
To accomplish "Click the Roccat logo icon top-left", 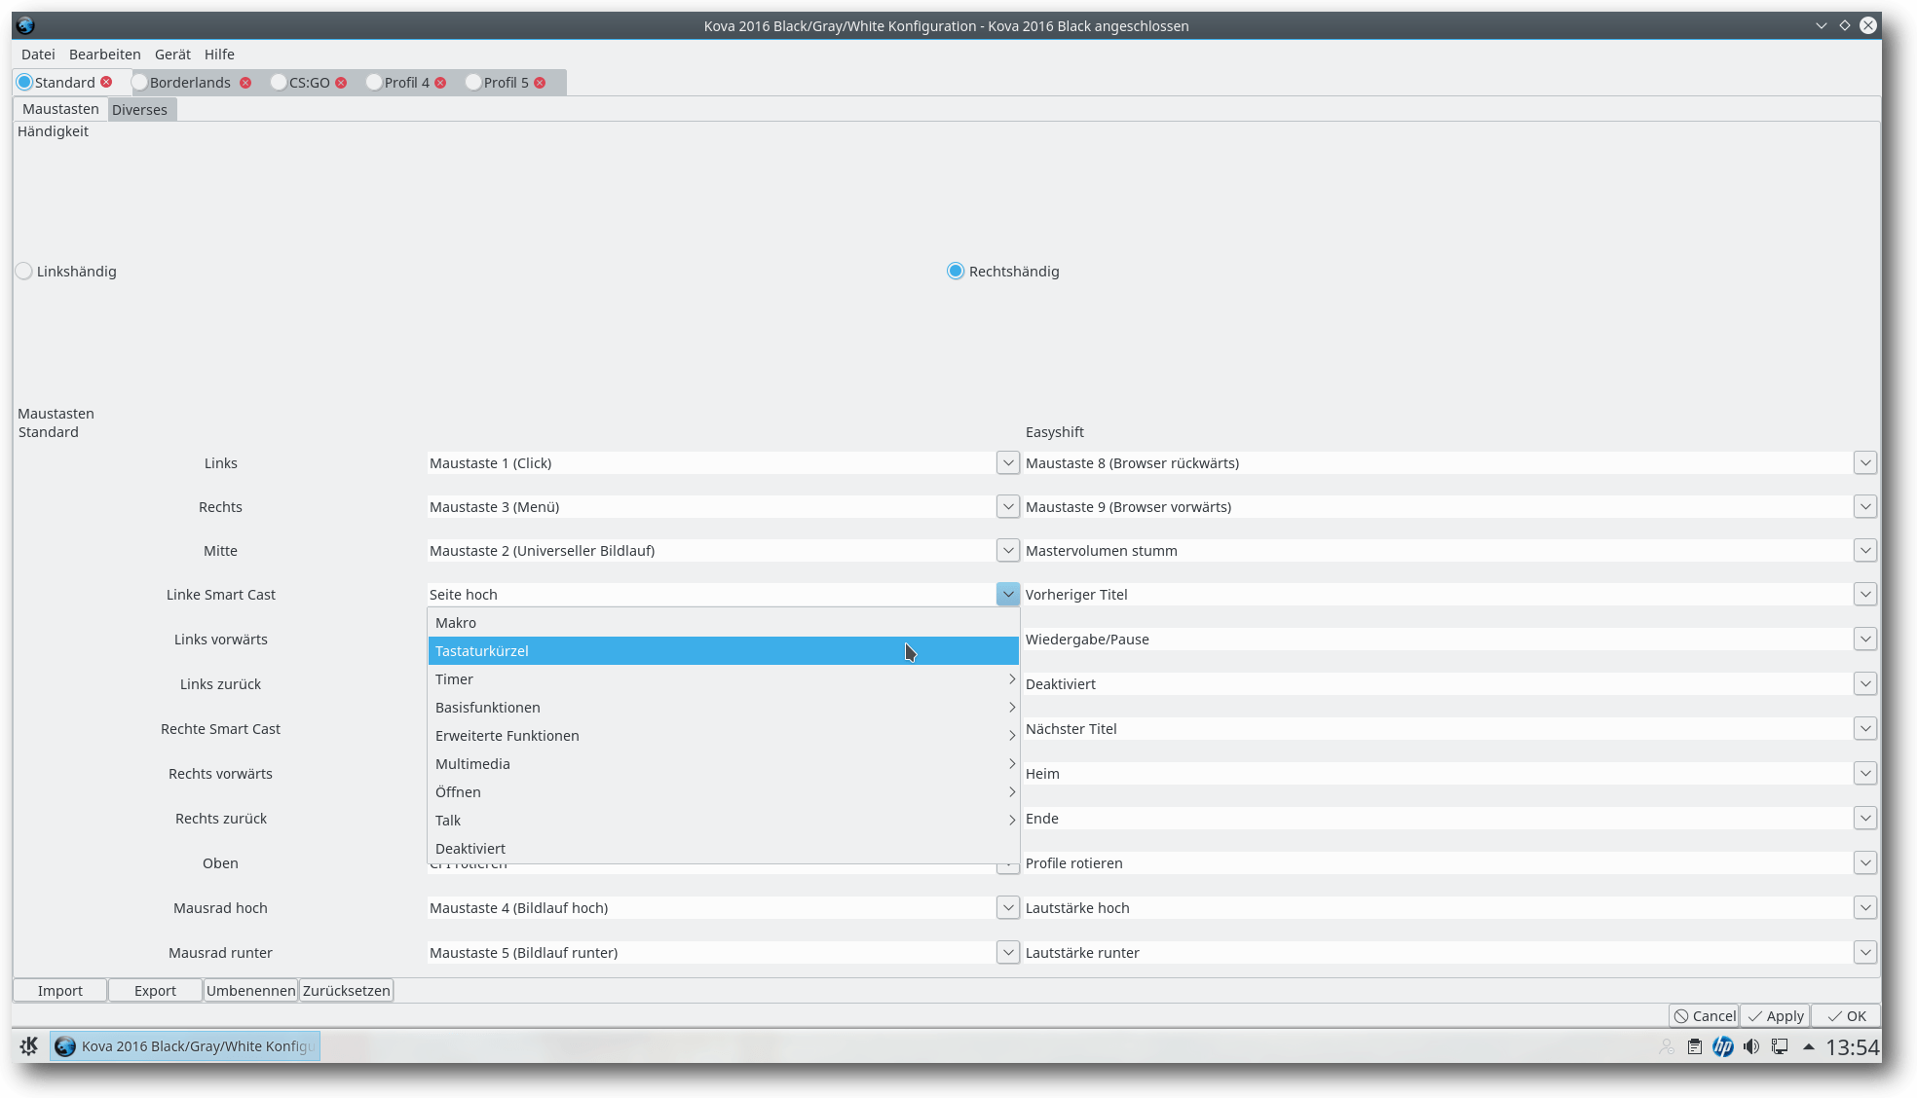I will pos(25,25).
